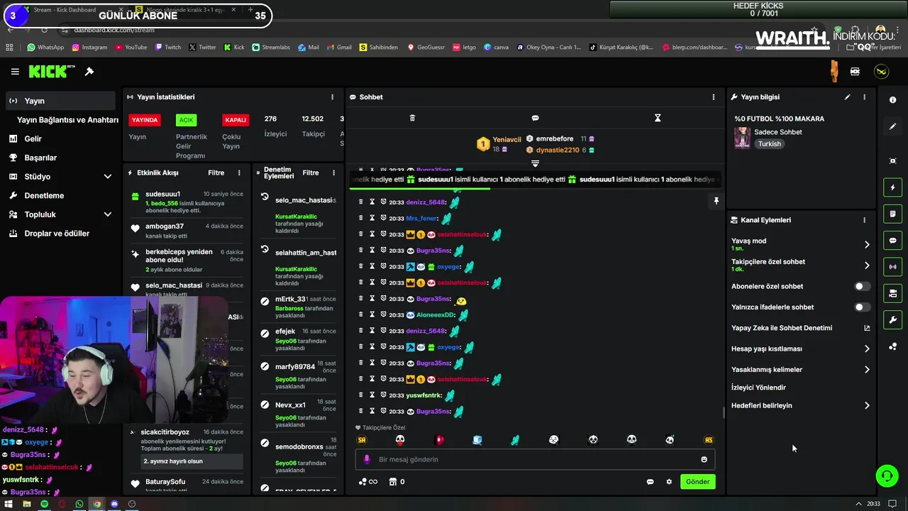Insert the teal rocket emote from the emote bar
The width and height of the screenshot is (908, 511).
515,440
